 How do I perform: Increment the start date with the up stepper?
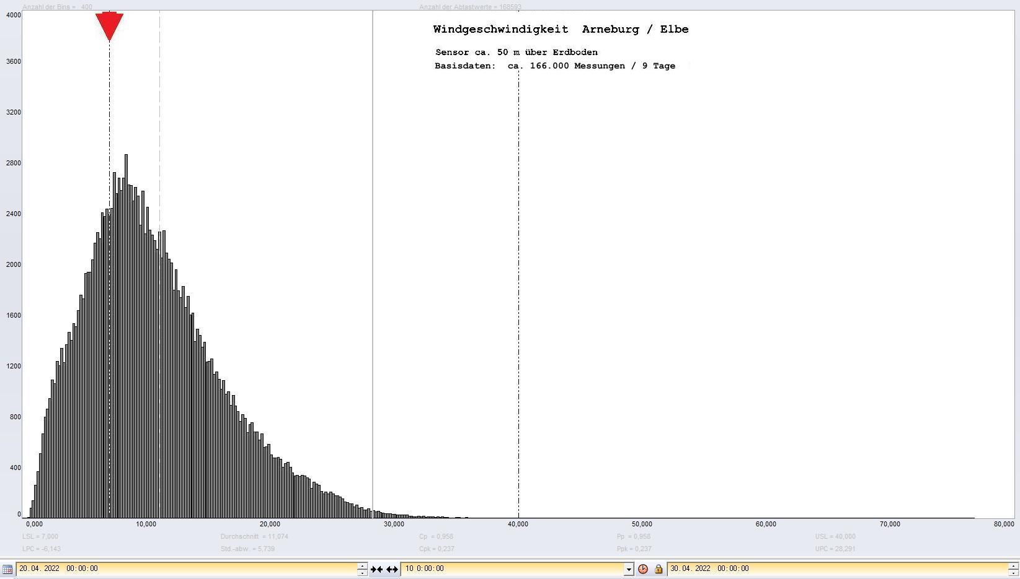tap(362, 565)
